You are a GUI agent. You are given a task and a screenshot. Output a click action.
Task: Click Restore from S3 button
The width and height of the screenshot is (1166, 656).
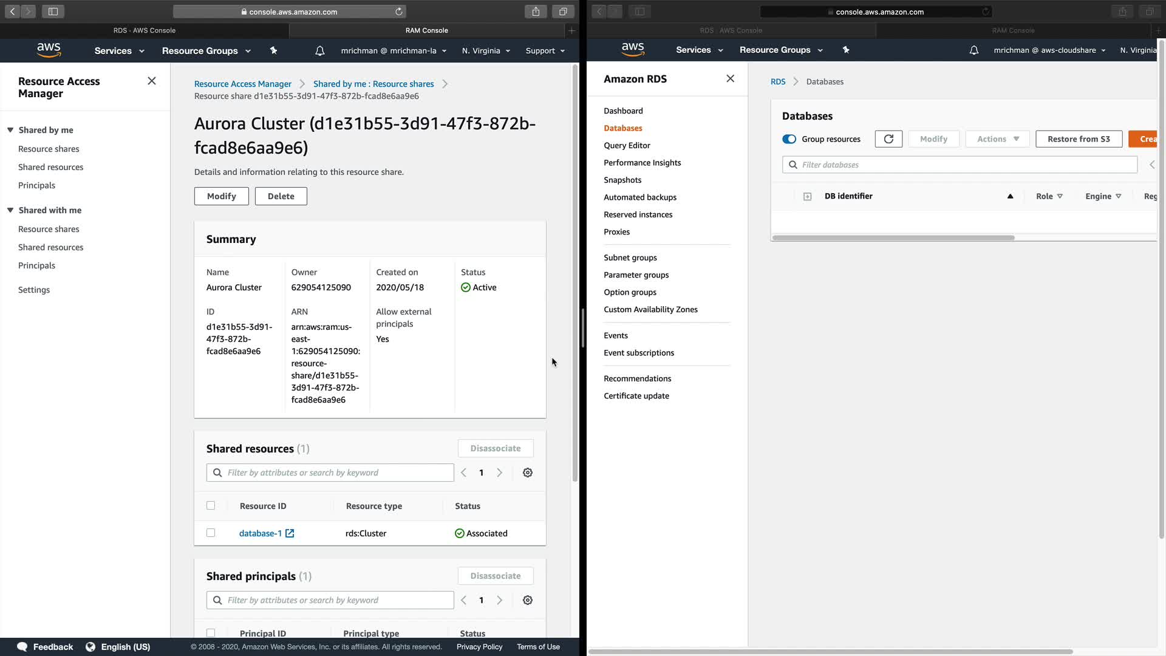(1078, 139)
